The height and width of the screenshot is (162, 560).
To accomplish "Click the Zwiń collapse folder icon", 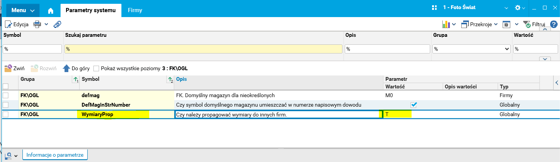I will tap(8, 69).
